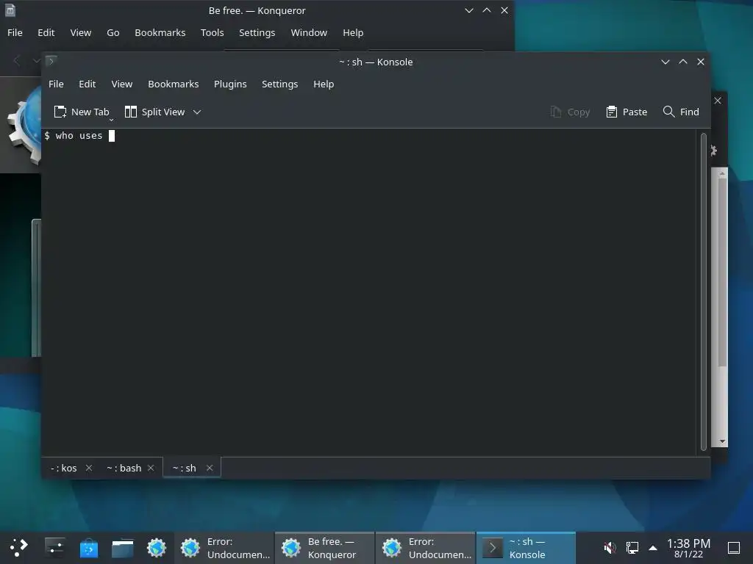Click in the terminal text area
This screenshot has height=564, width=753.
click(369, 292)
